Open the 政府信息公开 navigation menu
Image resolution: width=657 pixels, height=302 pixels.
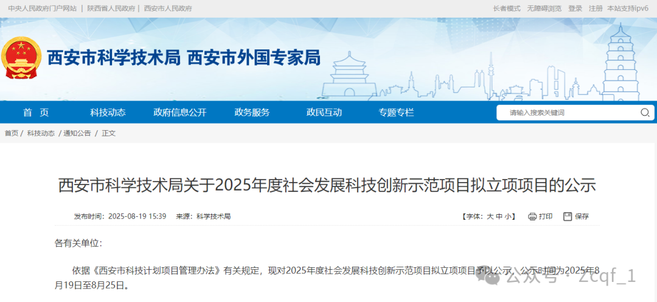coord(179,113)
